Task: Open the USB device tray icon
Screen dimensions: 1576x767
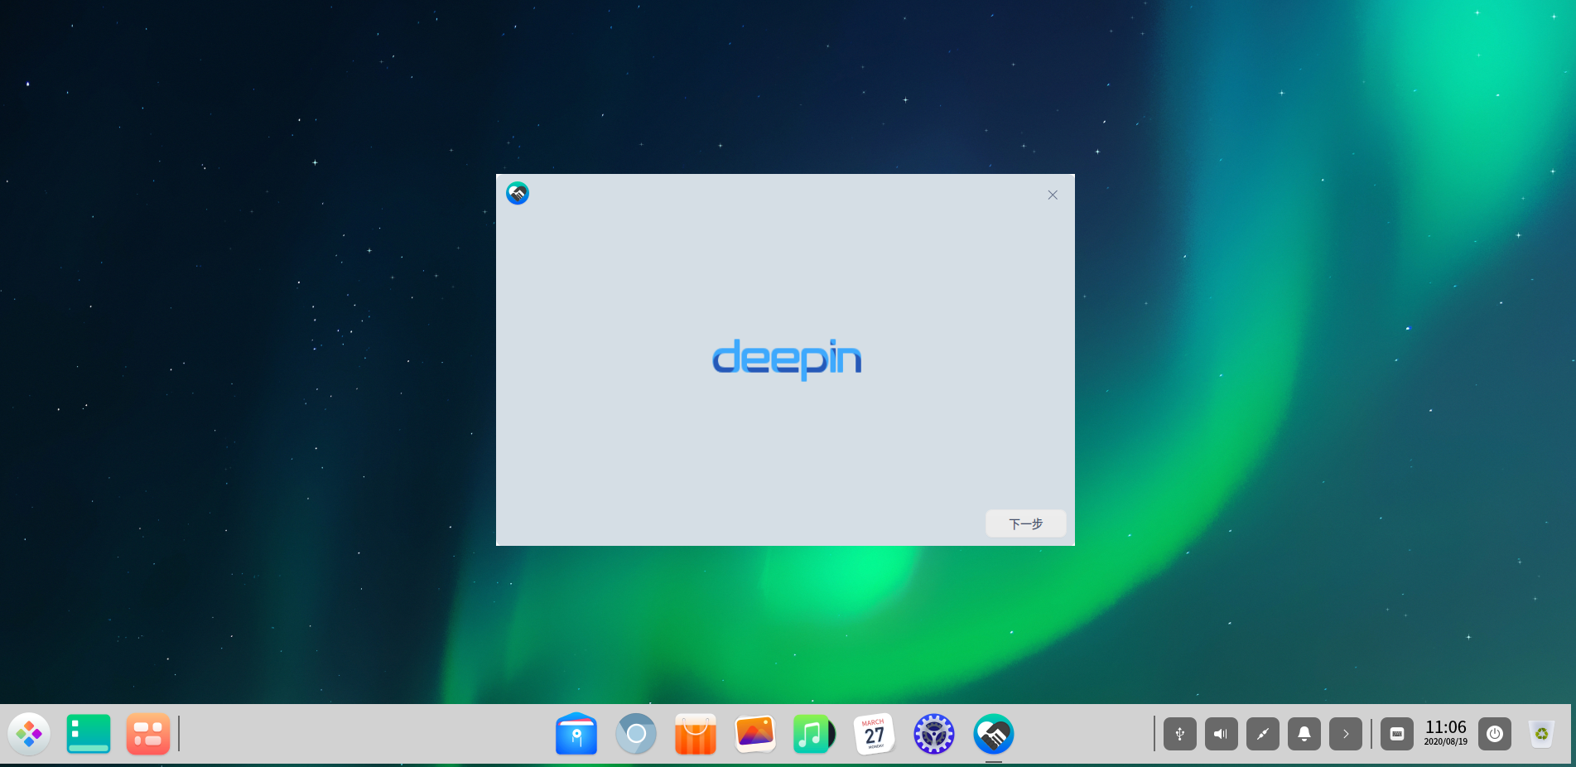Action: [x=1179, y=734]
